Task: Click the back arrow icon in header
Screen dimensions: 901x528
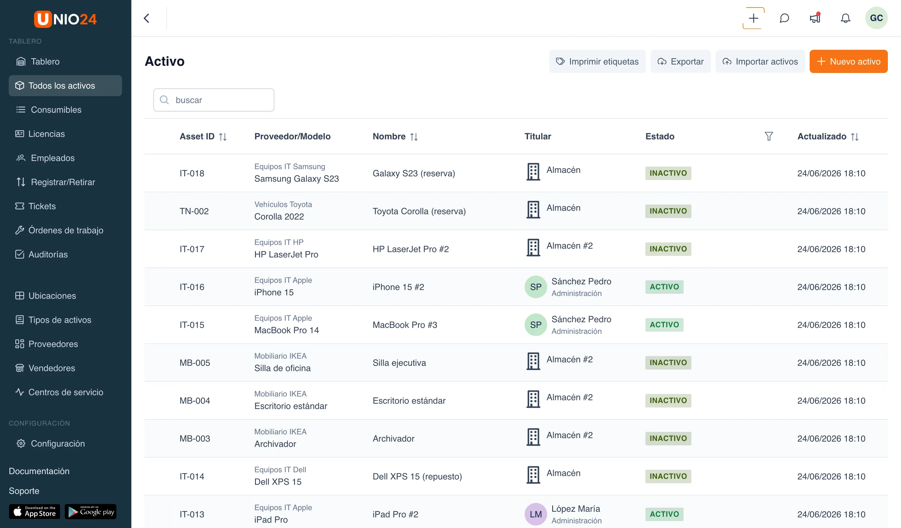Action: coord(147,18)
